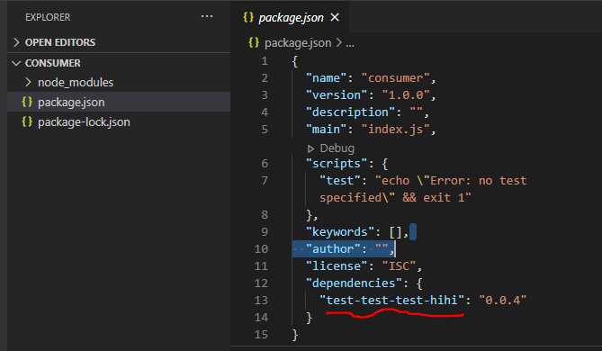Click the "description" key text
This screenshot has width=602, height=351.
tap(350, 112)
